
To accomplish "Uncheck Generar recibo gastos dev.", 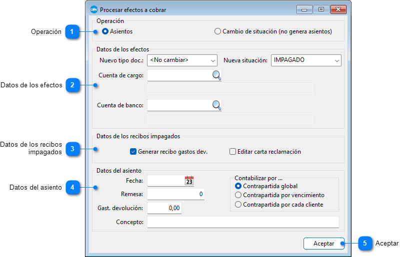I will pos(133,152).
